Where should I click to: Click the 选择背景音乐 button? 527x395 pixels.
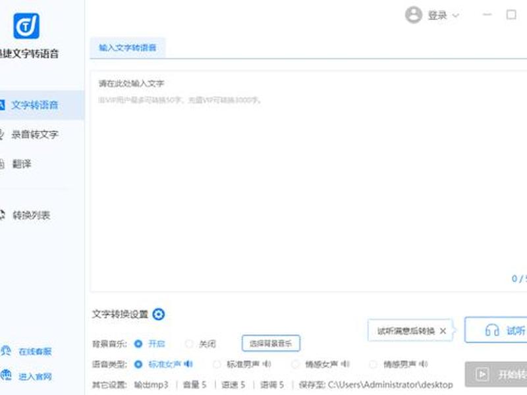(x=271, y=343)
